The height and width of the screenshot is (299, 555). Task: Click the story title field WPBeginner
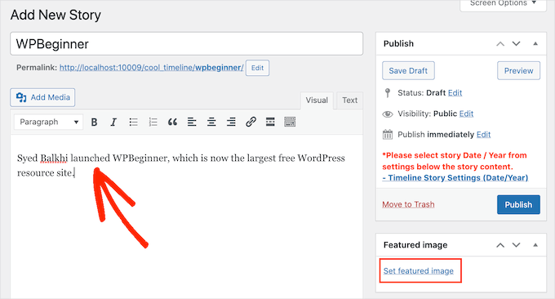click(x=187, y=44)
